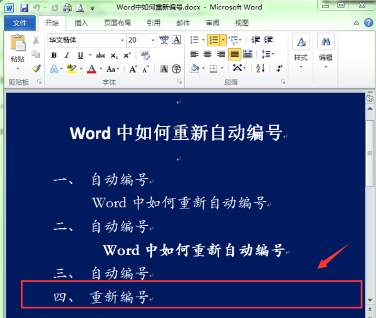Toggle subscript formatting
Image resolution: width=376 pixels, height=318 pixels.
(114, 56)
